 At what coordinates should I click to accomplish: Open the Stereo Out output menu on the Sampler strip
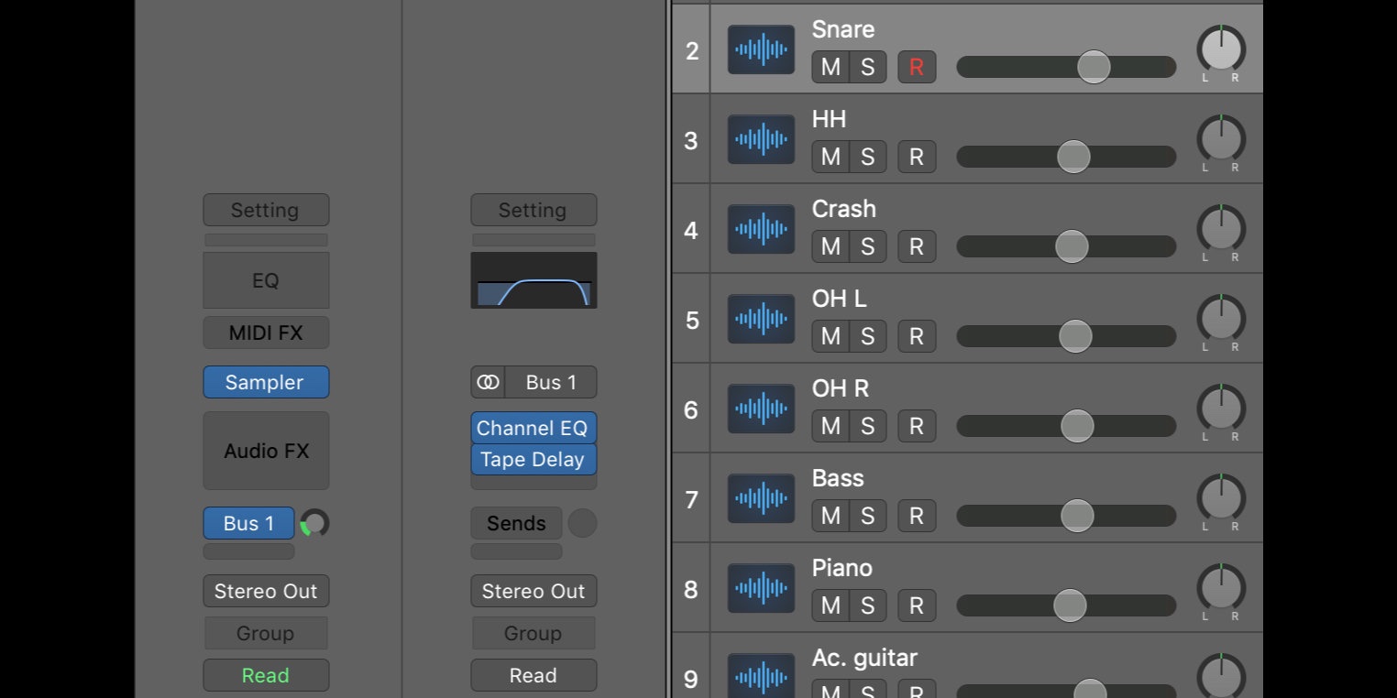[x=266, y=591]
